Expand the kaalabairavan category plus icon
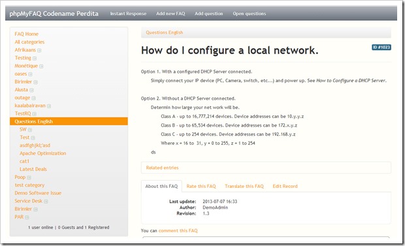 coord(49,106)
